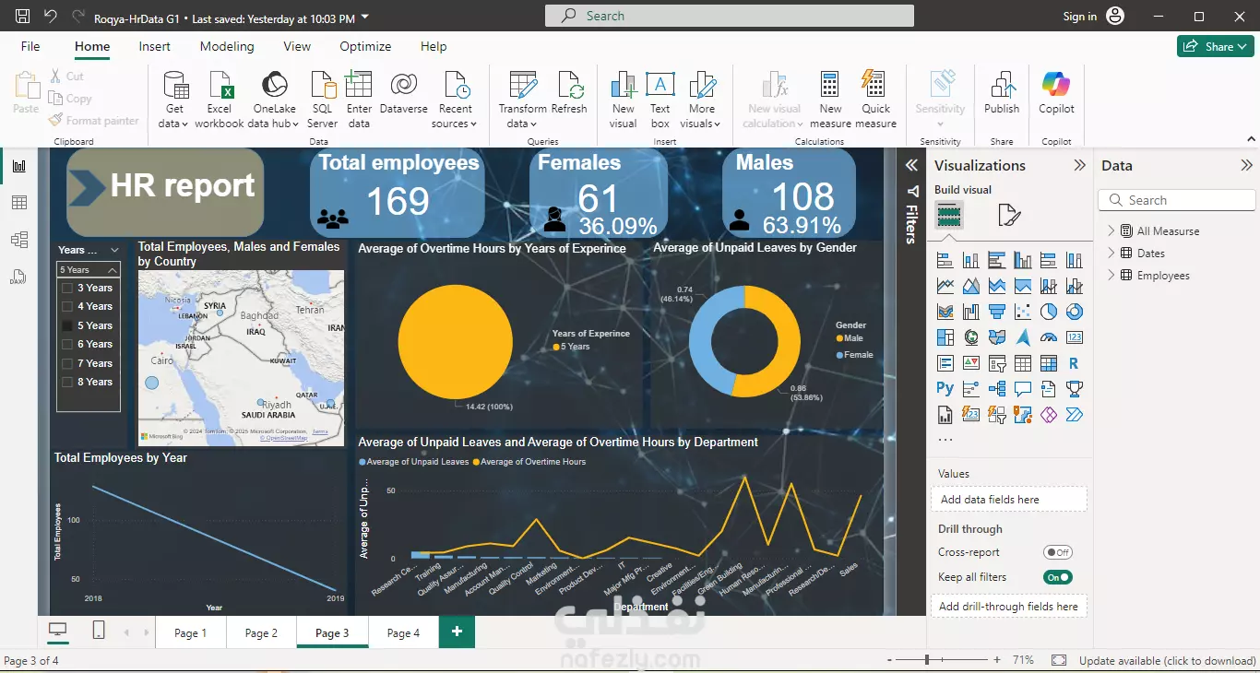Open the Quick measure dialog
This screenshot has height=673, width=1260.
(x=875, y=100)
